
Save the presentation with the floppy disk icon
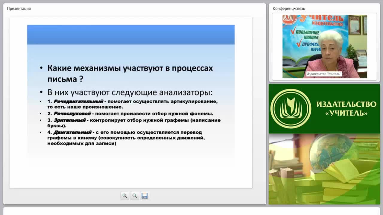click(x=145, y=196)
